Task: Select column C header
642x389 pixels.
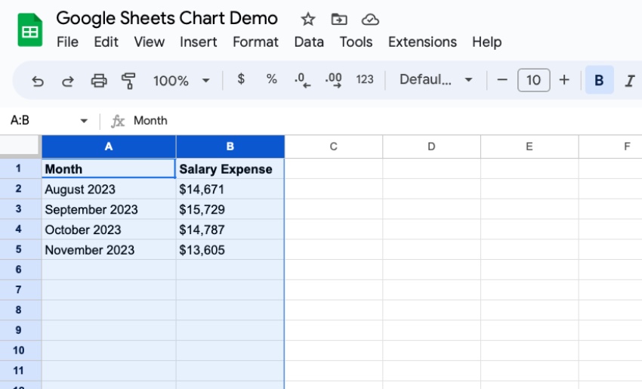Action: coord(334,147)
